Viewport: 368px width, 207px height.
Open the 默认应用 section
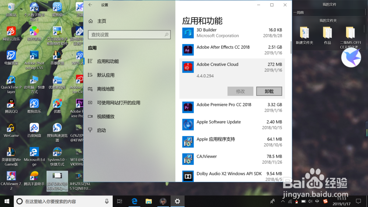pyautogui.click(x=129, y=75)
